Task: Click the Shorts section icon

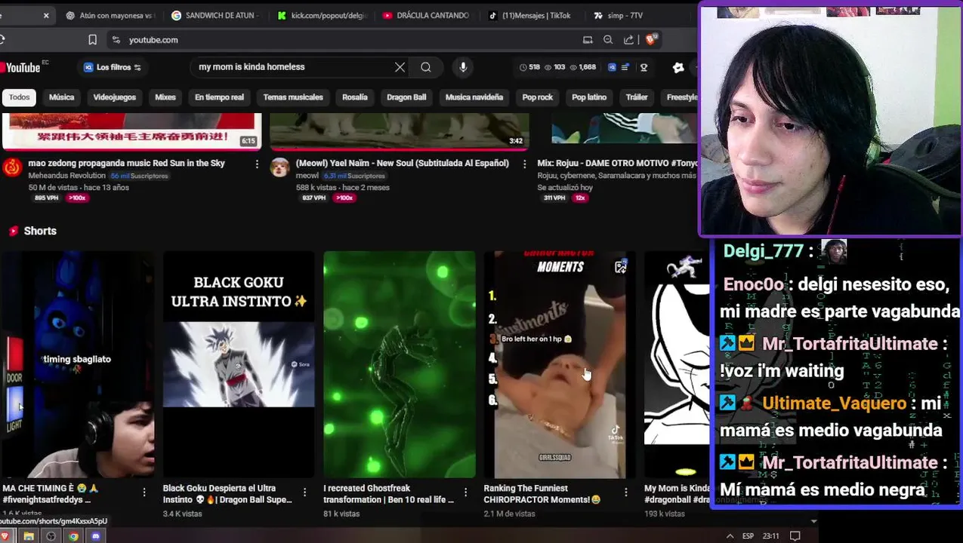Action: point(13,231)
